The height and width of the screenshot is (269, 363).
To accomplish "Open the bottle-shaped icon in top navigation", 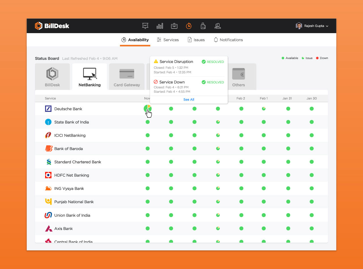I will tap(203, 26).
